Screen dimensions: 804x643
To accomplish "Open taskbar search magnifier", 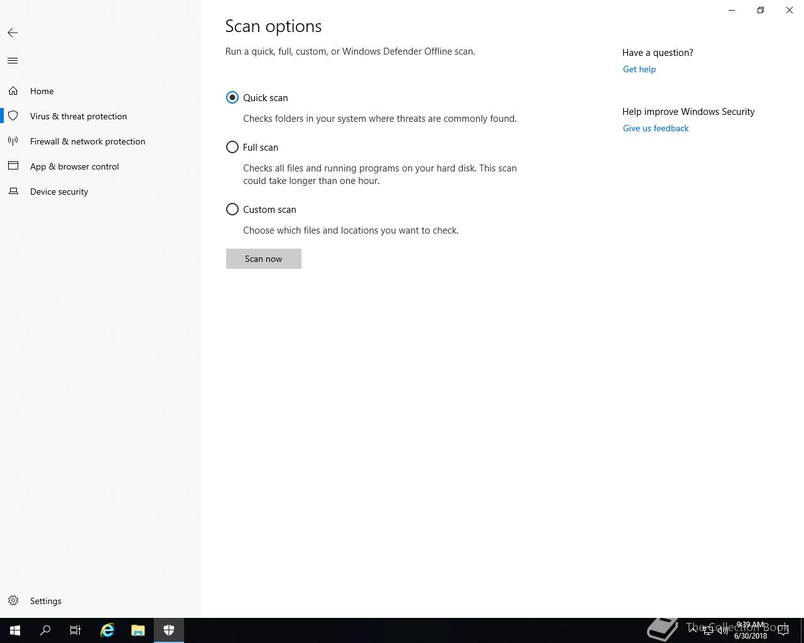I will (x=45, y=630).
